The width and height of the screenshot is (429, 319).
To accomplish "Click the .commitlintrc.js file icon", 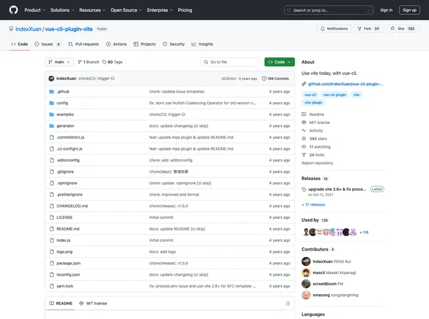I will (x=51, y=138).
